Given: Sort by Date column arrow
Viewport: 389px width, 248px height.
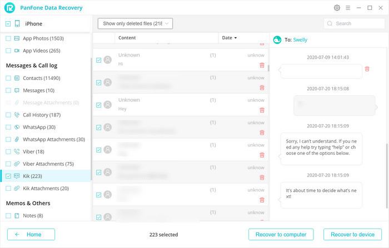Looking at the screenshot, I should tap(236, 38).
